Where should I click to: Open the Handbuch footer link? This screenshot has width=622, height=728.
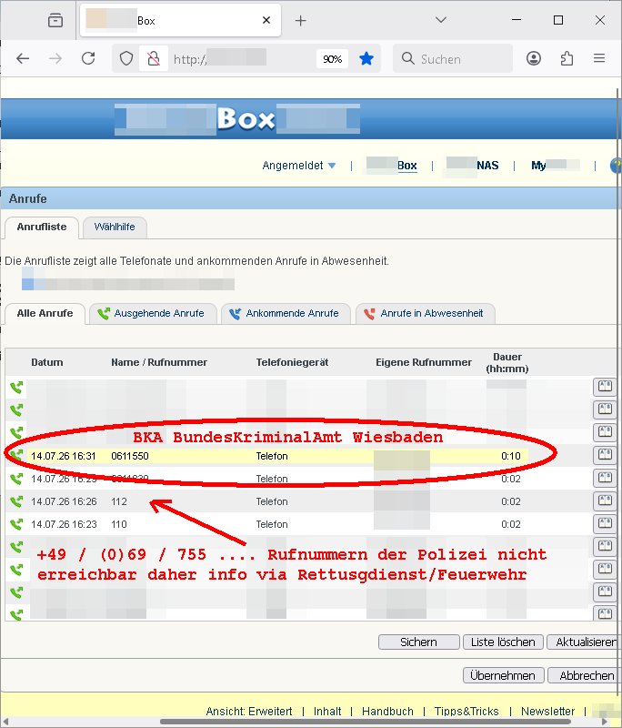pyautogui.click(x=387, y=712)
